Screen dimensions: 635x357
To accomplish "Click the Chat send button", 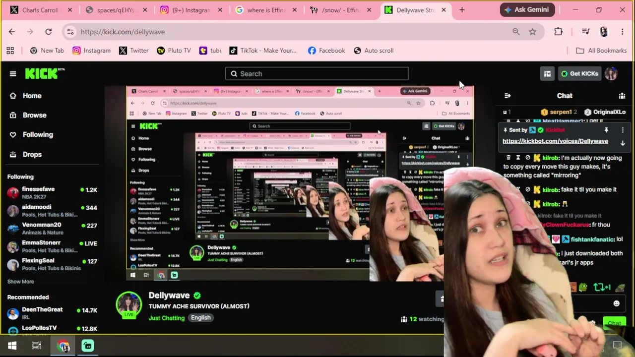I will tap(614, 323).
